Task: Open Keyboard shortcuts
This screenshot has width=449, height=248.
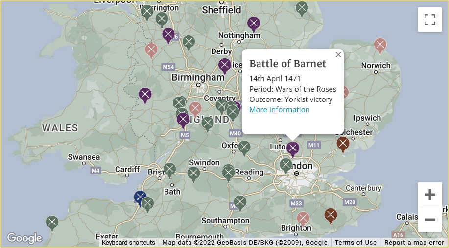Action: point(128,243)
